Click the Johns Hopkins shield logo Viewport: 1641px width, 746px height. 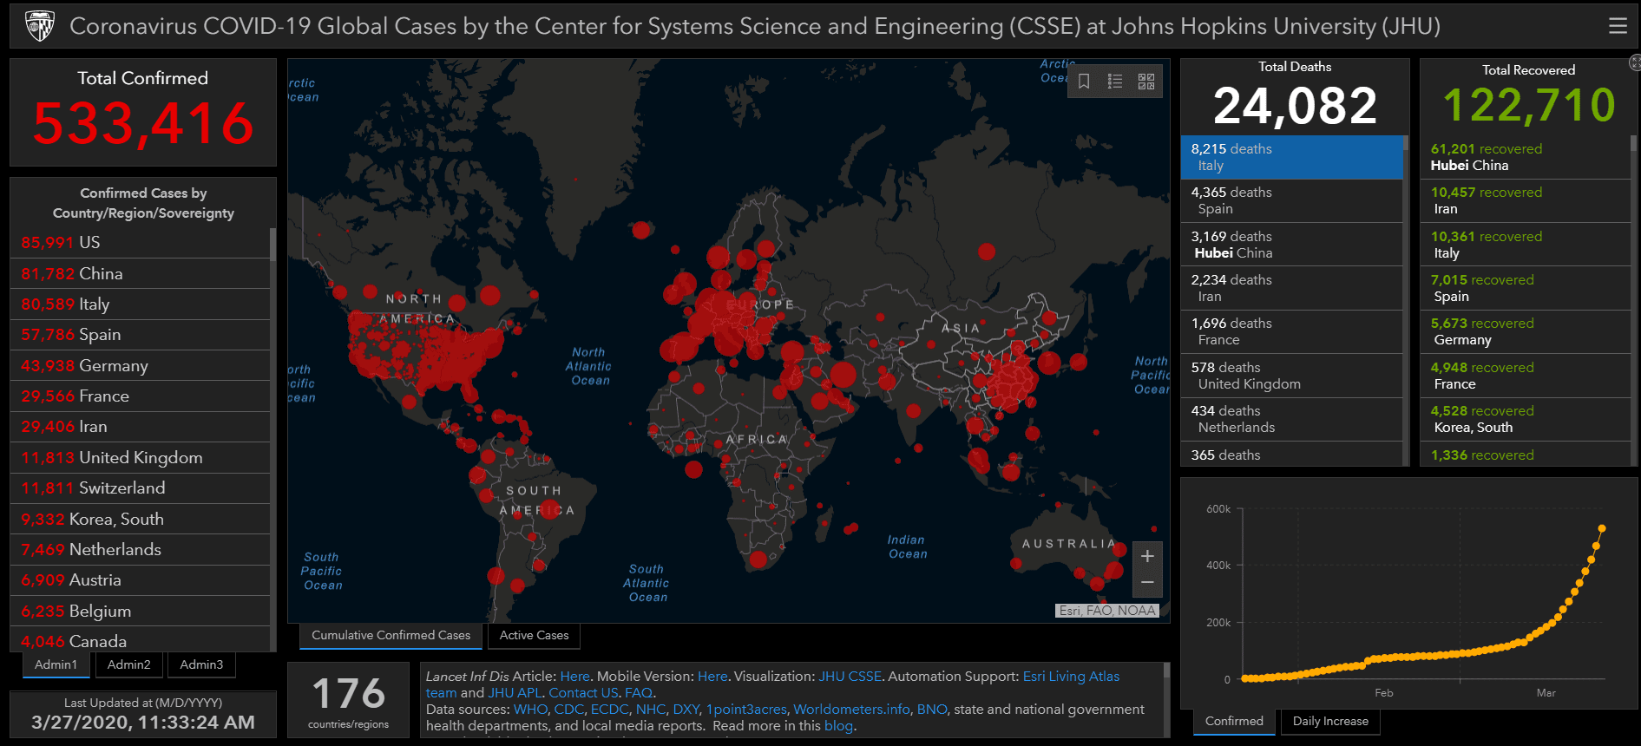coord(40,26)
